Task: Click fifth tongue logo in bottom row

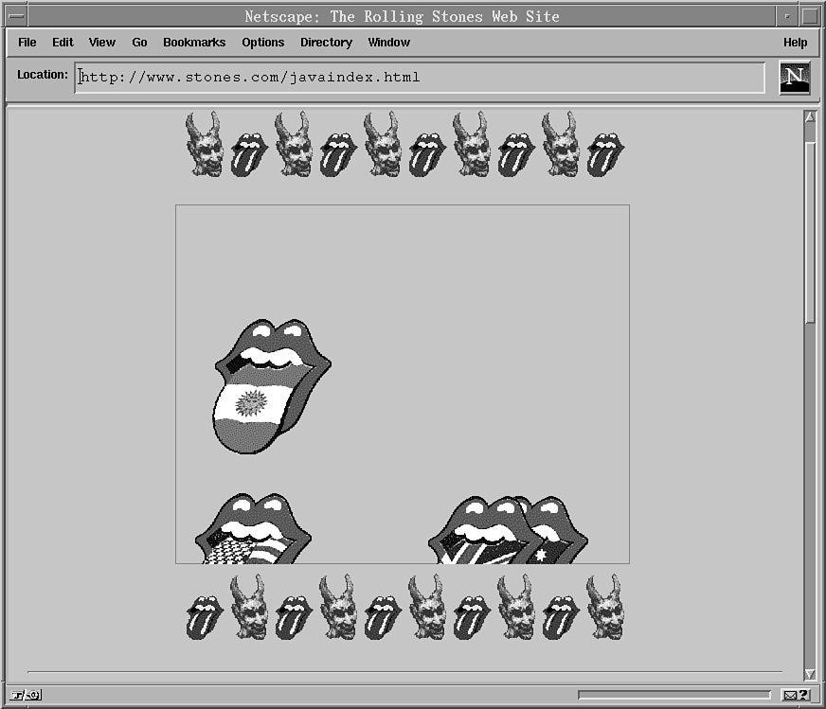Action: [561, 617]
